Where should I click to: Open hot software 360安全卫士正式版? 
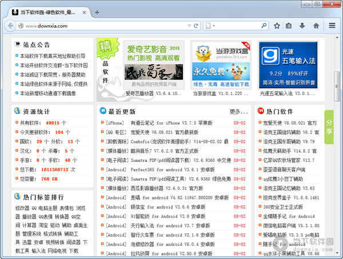(x=283, y=207)
